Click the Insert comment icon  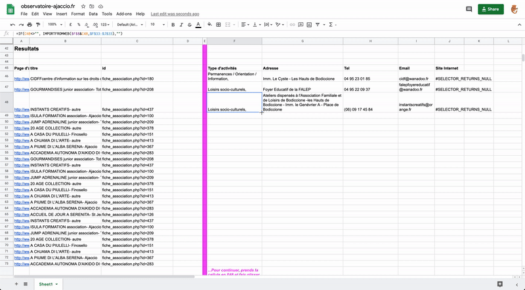click(301, 25)
